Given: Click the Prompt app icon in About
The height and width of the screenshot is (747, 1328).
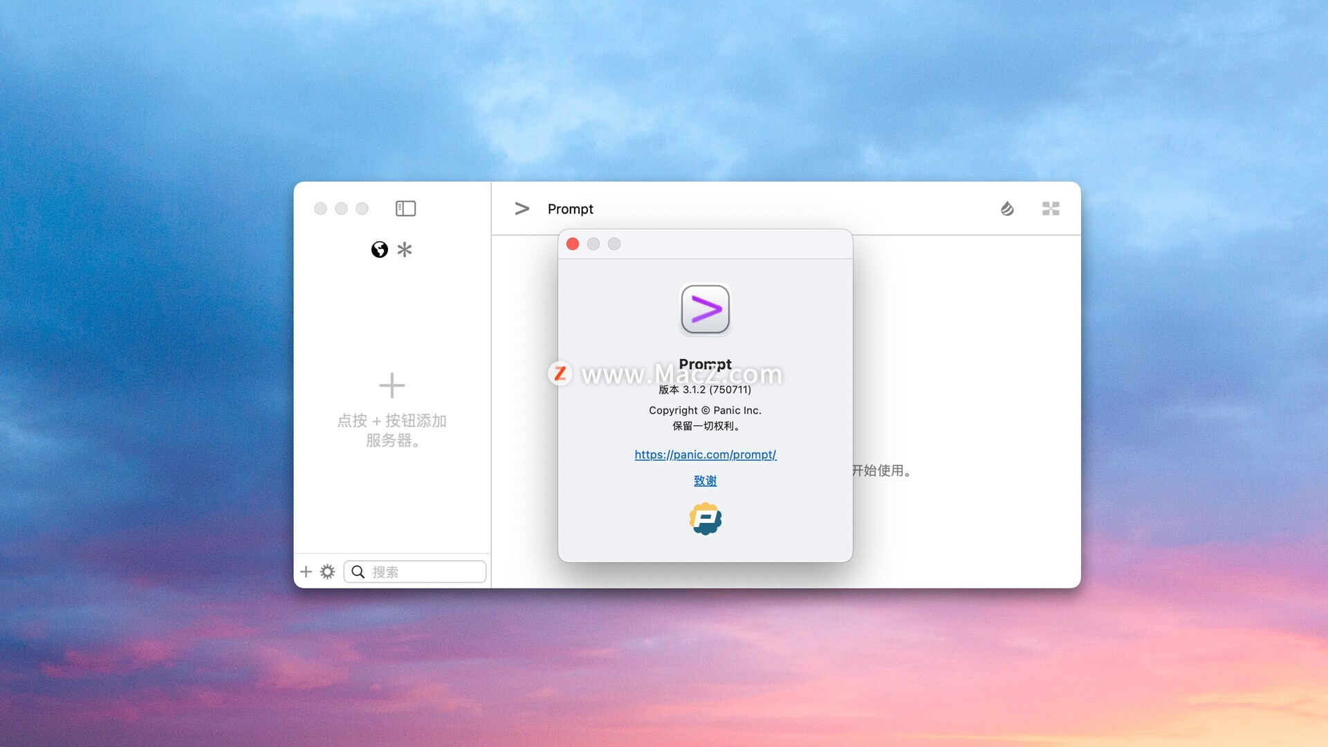Looking at the screenshot, I should tap(705, 309).
